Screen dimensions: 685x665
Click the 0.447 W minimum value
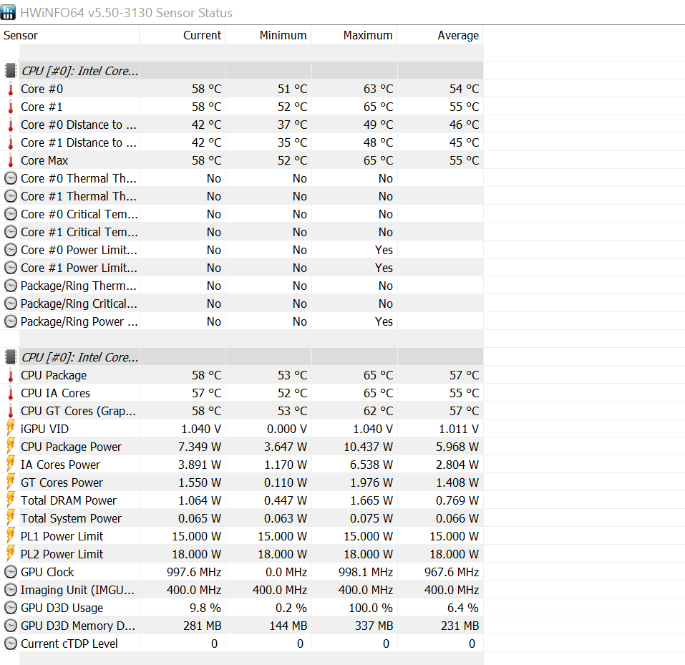[x=286, y=500]
